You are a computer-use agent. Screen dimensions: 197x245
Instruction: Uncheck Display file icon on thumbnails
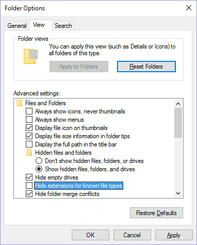click(29, 128)
